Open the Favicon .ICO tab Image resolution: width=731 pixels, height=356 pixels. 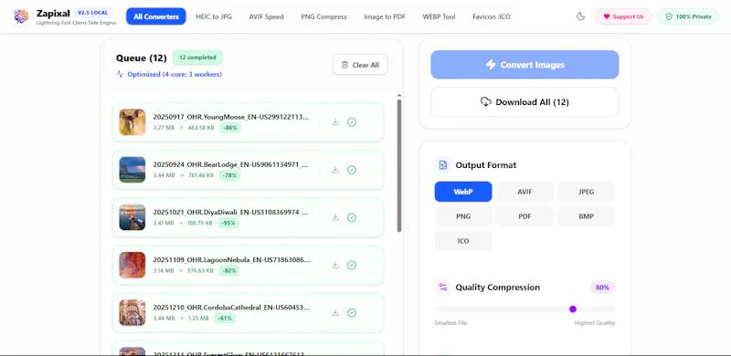pos(492,16)
